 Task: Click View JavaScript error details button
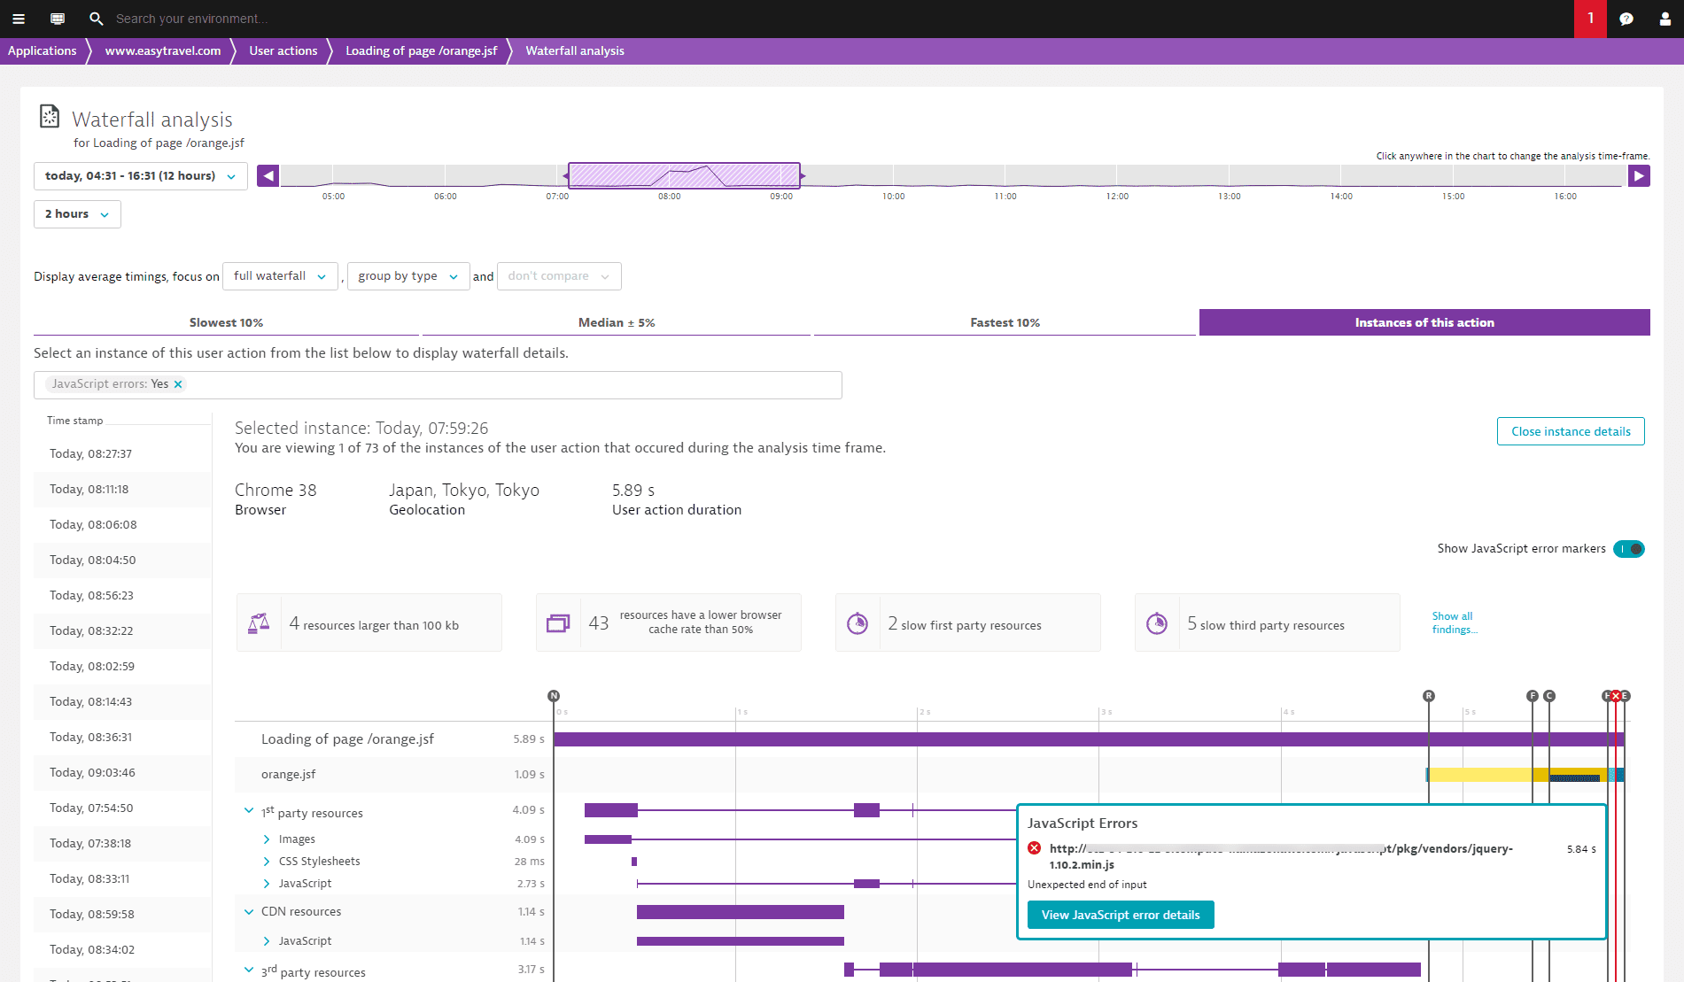(1121, 915)
